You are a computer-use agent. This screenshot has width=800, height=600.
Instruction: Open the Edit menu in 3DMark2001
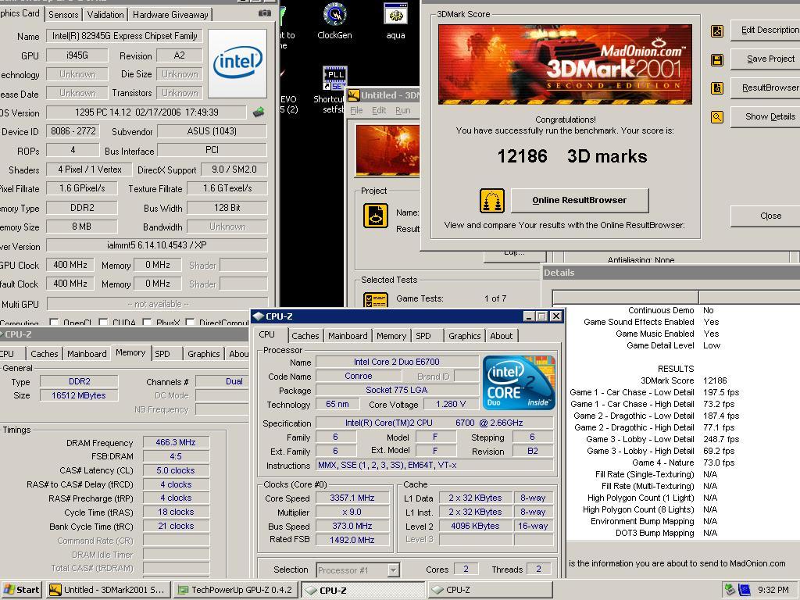(x=379, y=110)
